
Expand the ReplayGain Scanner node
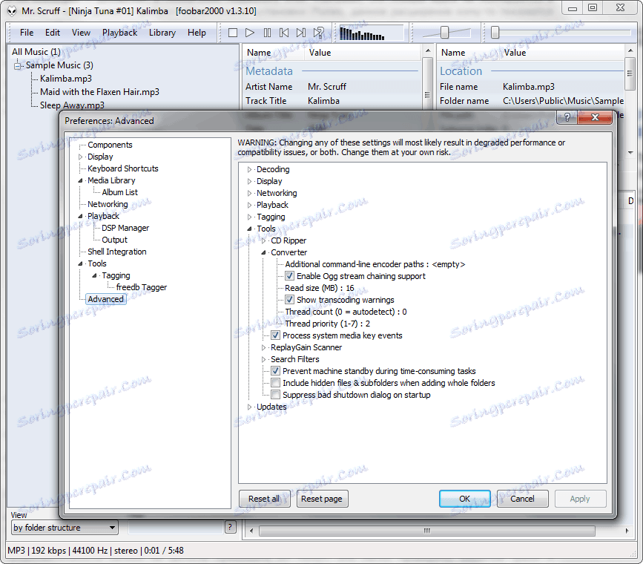[x=264, y=347]
